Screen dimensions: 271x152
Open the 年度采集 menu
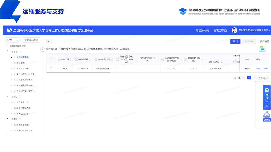click(202, 30)
